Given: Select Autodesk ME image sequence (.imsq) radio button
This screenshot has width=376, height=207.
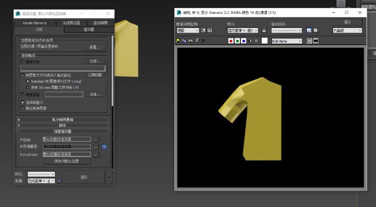Looking at the screenshot, I should pos(27,81).
